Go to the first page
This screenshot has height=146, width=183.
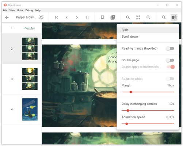click(x=56, y=18)
